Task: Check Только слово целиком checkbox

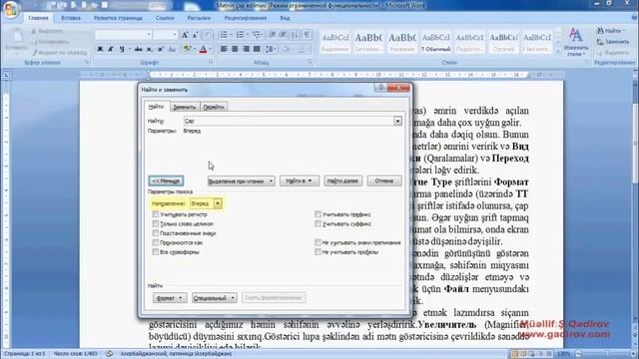Action: (156, 223)
